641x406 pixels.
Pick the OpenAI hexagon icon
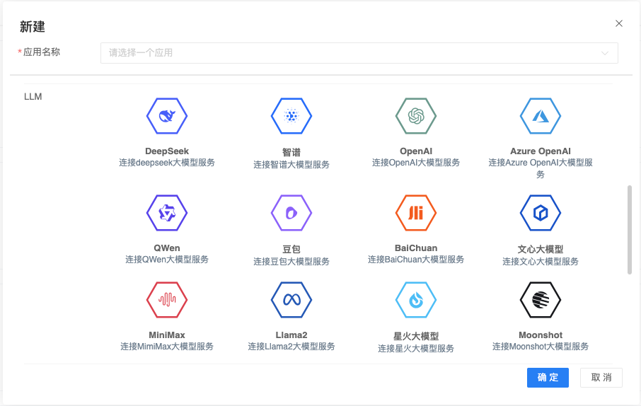coord(416,116)
